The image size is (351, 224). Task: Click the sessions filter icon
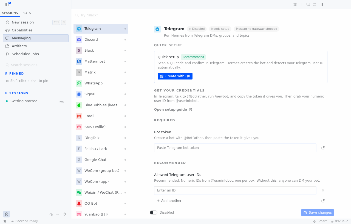[63, 93]
